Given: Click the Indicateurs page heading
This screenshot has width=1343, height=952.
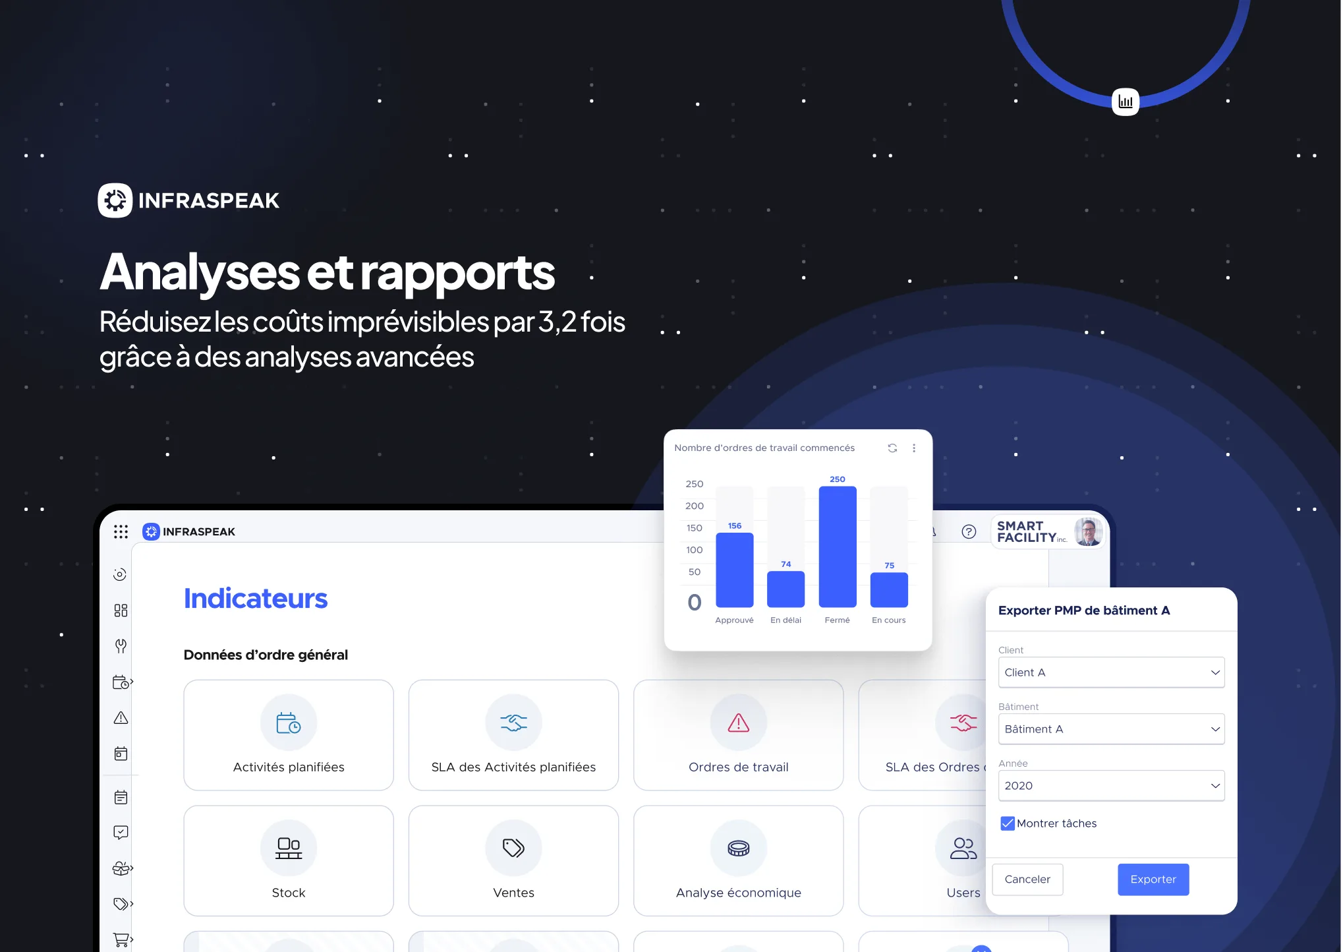Looking at the screenshot, I should 255,598.
